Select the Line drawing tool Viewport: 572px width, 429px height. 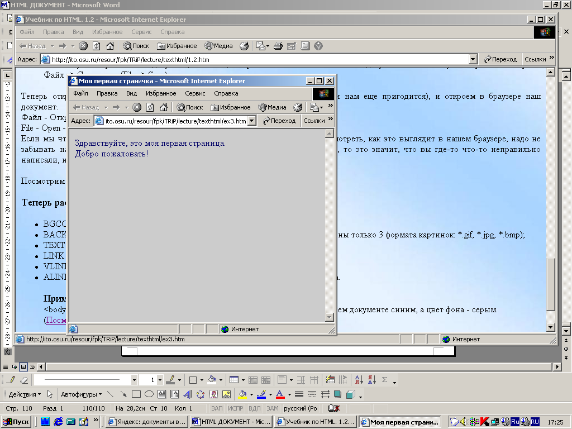point(110,394)
